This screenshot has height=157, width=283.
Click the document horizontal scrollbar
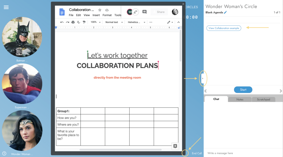point(120,150)
